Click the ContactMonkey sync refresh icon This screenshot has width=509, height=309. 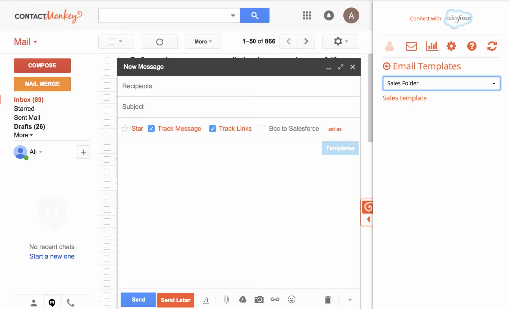click(x=492, y=46)
